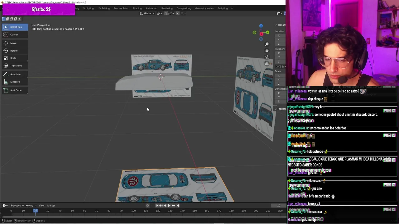Activate the Measure tool
The width and height of the screenshot is (399, 224).
pos(15,82)
